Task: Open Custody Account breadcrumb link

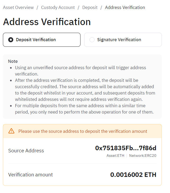Action: (x=58, y=7)
